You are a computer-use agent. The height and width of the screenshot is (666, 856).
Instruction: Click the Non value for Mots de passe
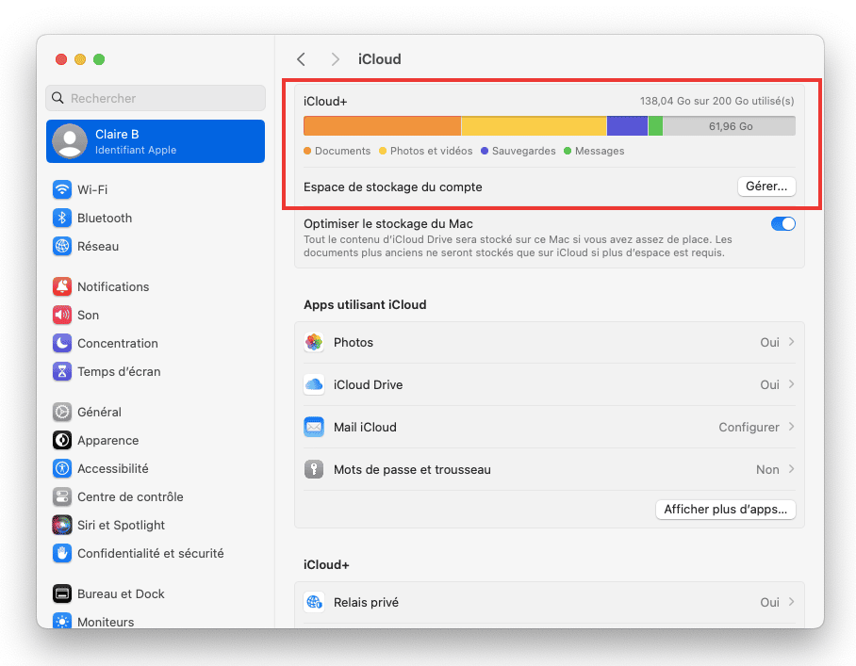pos(767,470)
